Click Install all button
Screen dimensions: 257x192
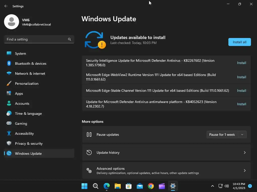pyautogui.click(x=239, y=42)
